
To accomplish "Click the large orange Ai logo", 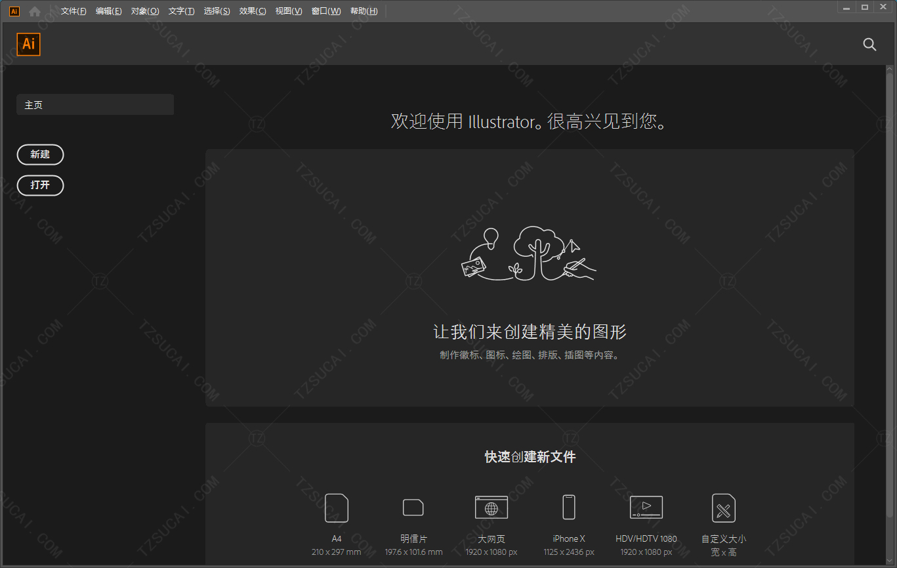I will [x=29, y=44].
